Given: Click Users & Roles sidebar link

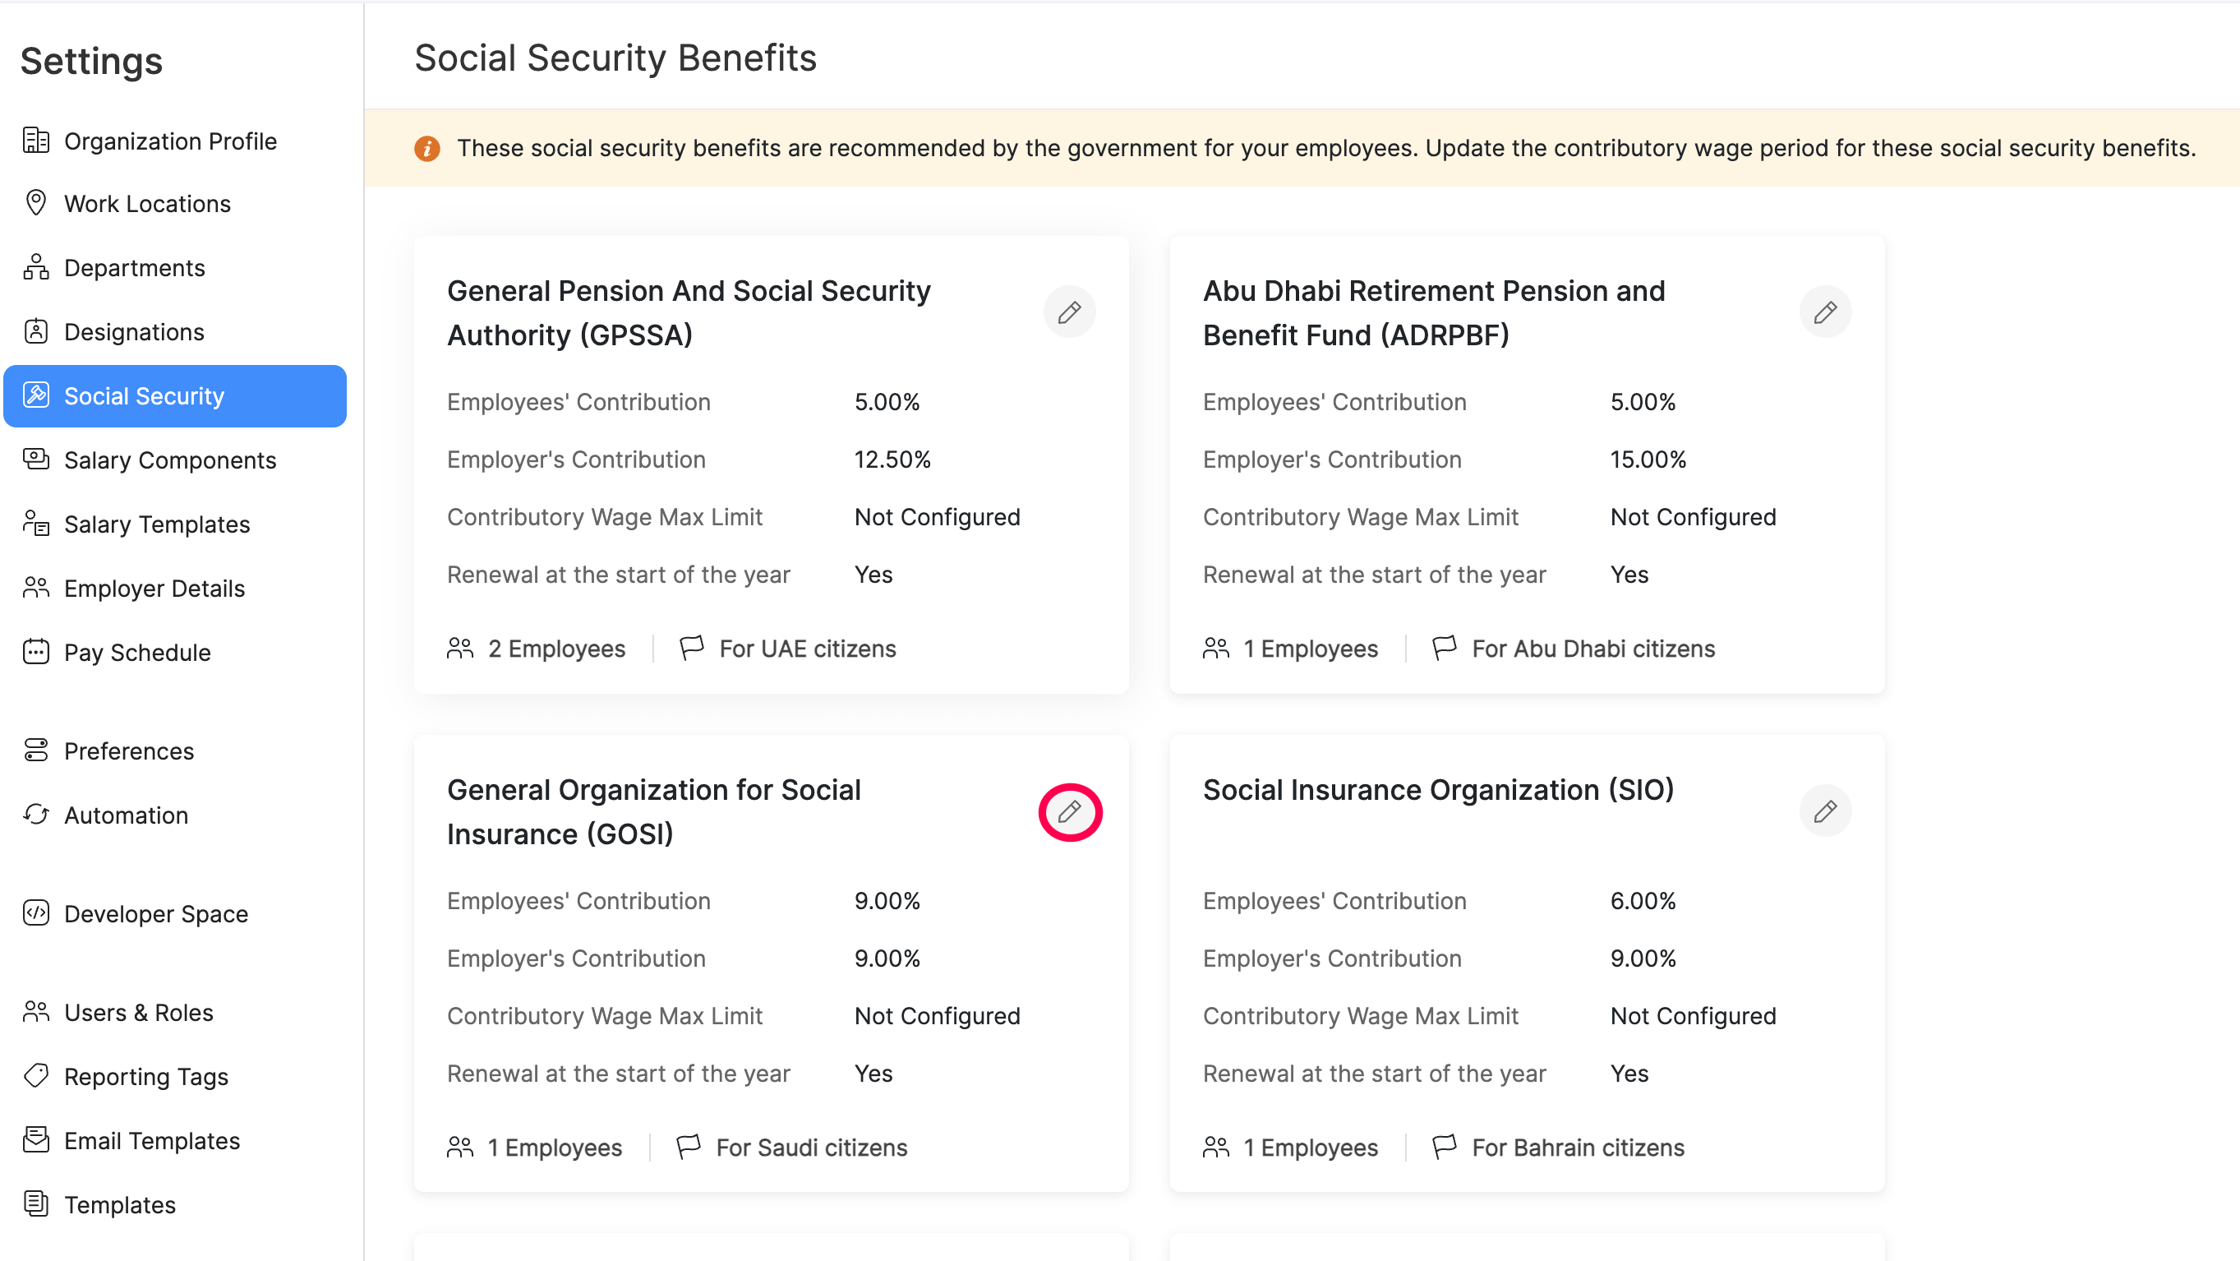Looking at the screenshot, I should (x=137, y=1012).
